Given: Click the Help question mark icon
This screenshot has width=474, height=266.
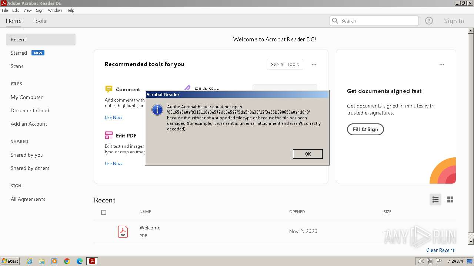Looking at the screenshot, I should pos(429,21).
